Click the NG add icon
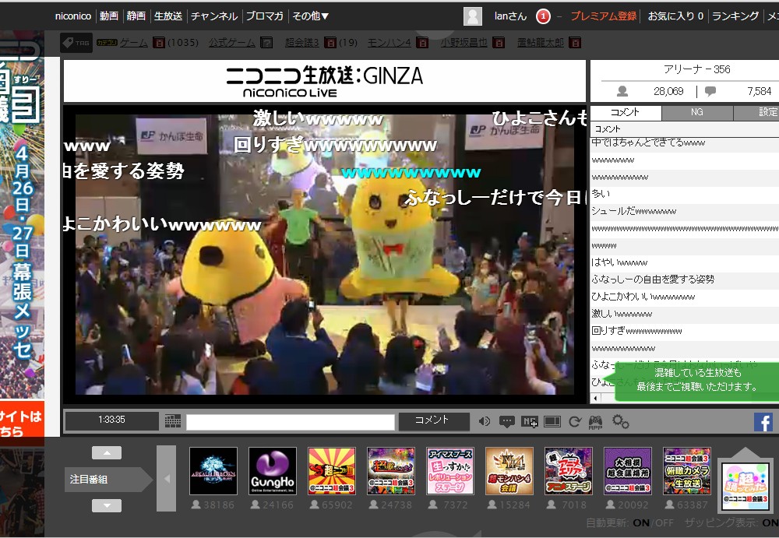This screenshot has height=538, width=779. (530, 422)
